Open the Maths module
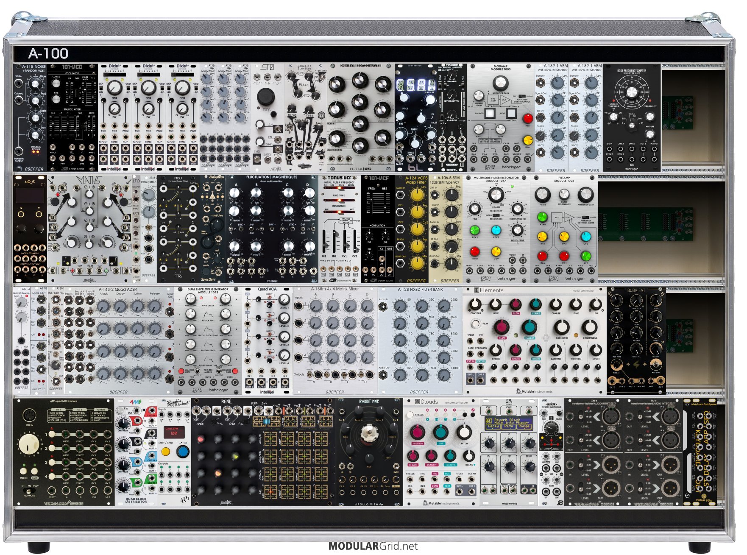The height and width of the screenshot is (555, 747). 89,229
